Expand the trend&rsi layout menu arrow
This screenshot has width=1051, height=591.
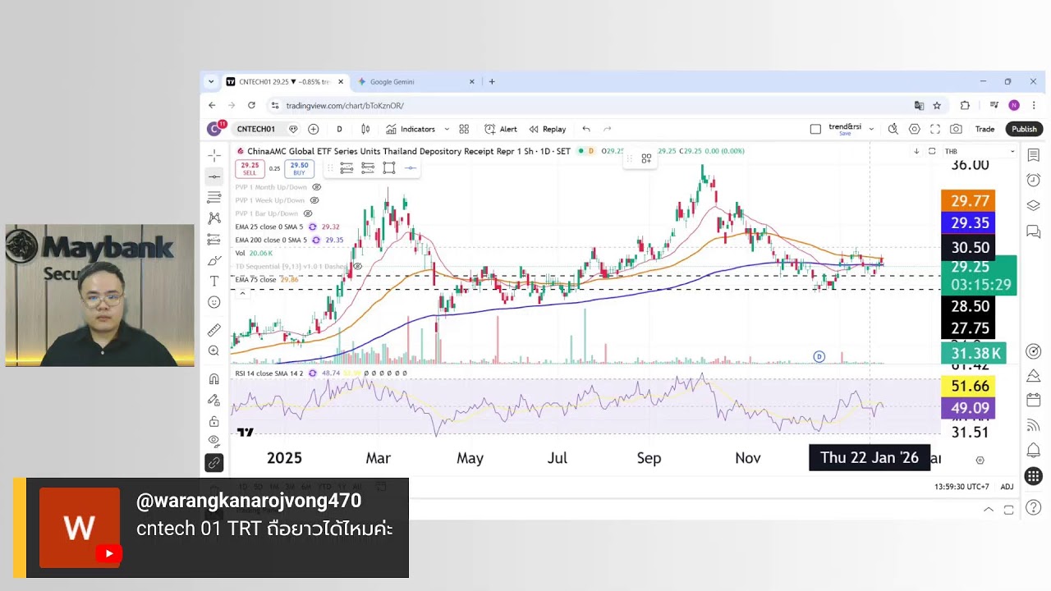(x=871, y=129)
